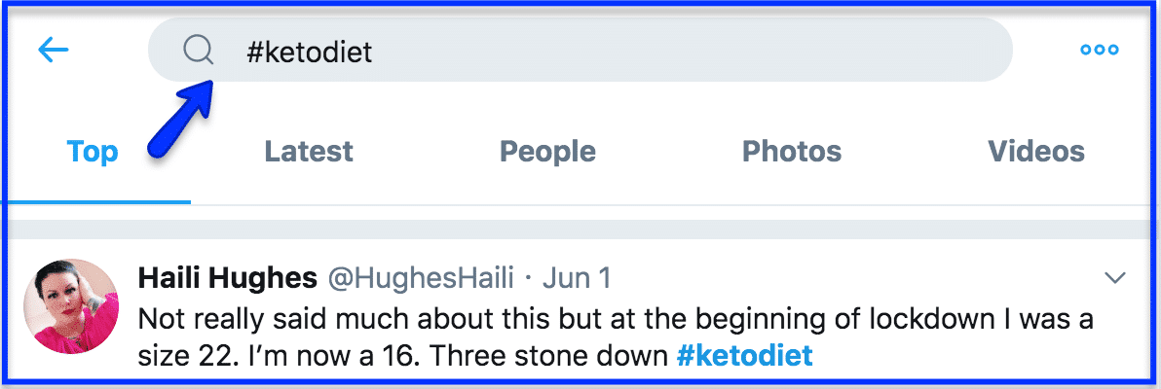Open the Haili Hughes display name link

(x=227, y=278)
